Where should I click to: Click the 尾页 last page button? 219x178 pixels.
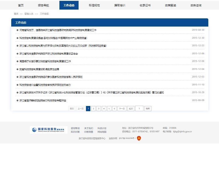(131, 108)
